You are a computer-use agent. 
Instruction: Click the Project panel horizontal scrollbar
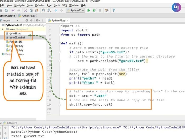coord(18,119)
